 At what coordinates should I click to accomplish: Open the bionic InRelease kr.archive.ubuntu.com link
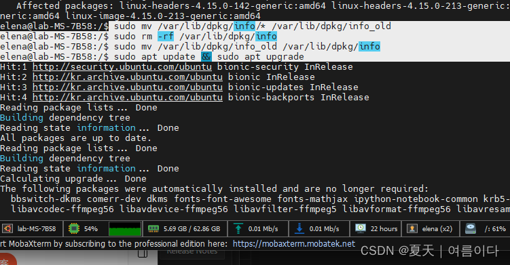pos(128,77)
